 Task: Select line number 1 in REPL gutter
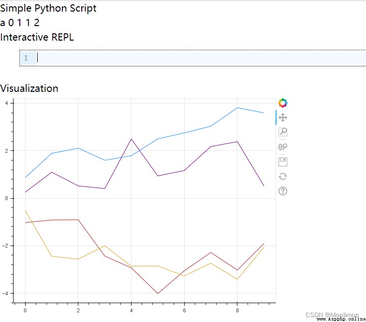point(26,58)
